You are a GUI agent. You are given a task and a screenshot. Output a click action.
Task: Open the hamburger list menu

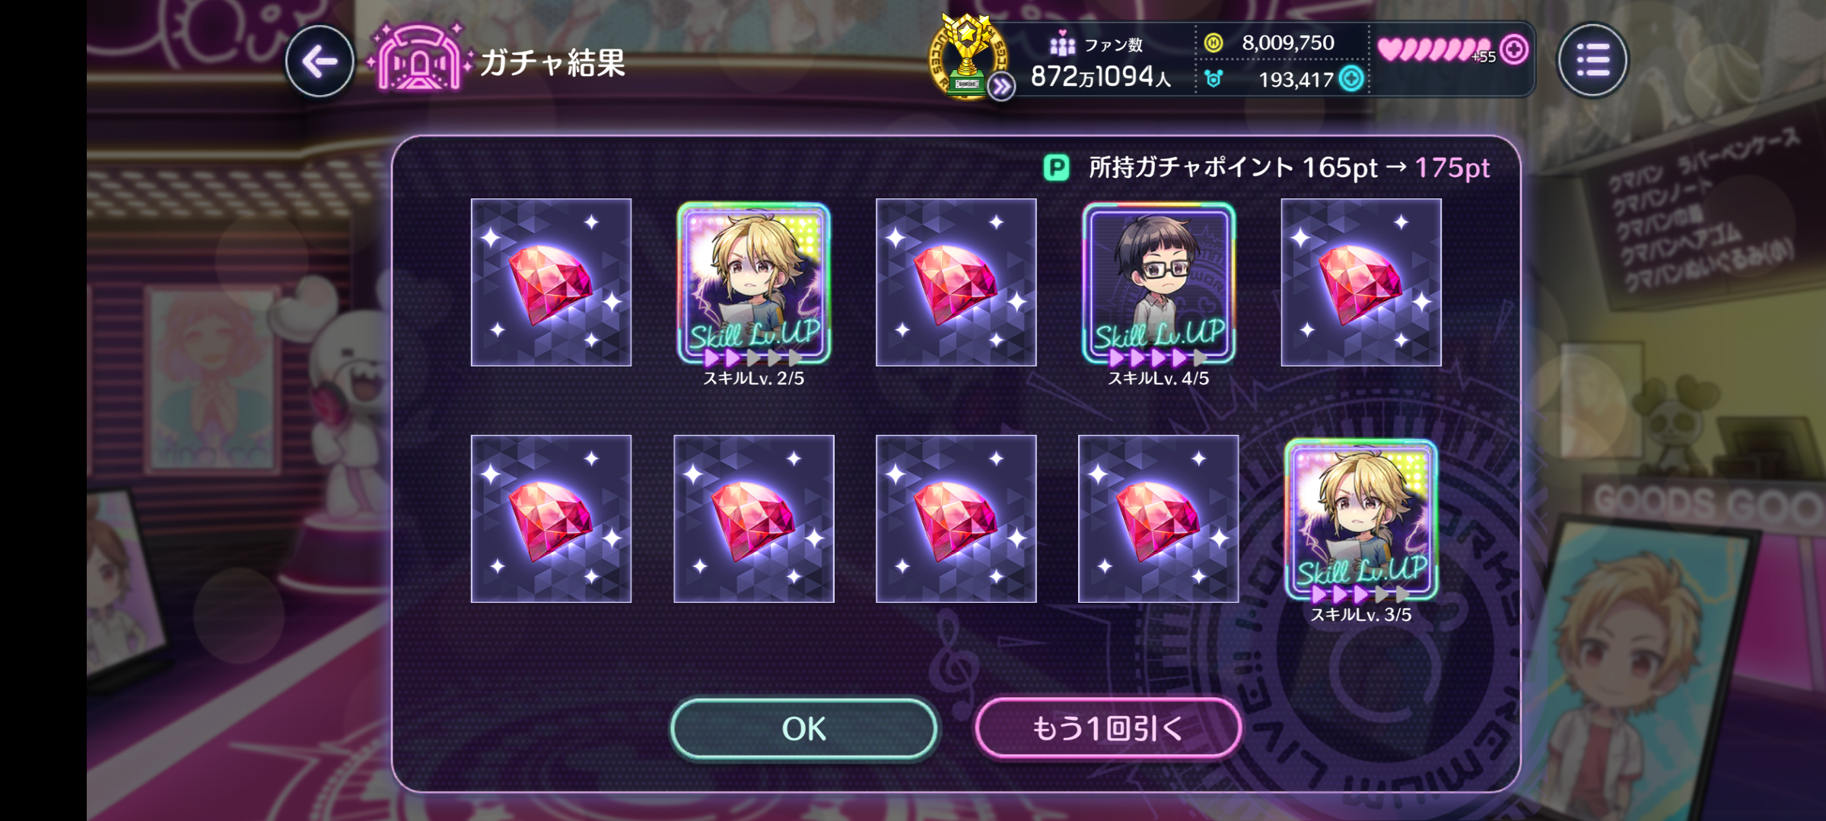tap(1592, 60)
